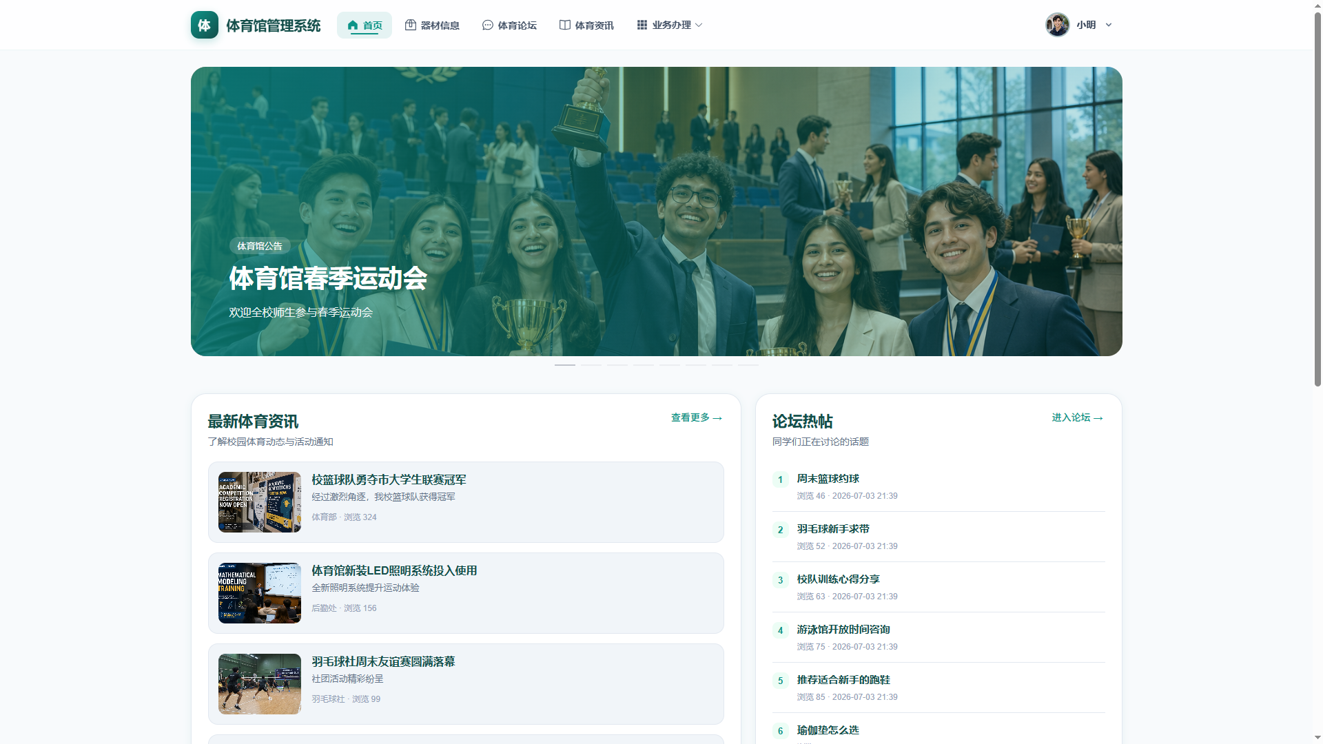Click rank badge 1 beside 周末篮球约球
1323x744 pixels.
click(x=781, y=479)
